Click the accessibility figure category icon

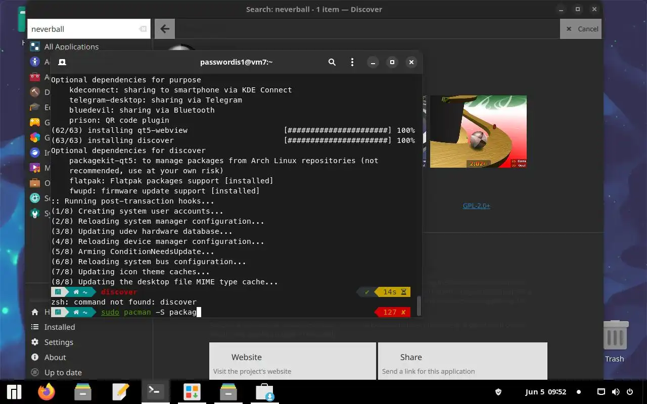(35, 62)
